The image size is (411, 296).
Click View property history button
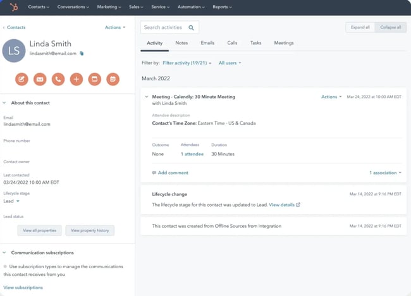[90, 230]
